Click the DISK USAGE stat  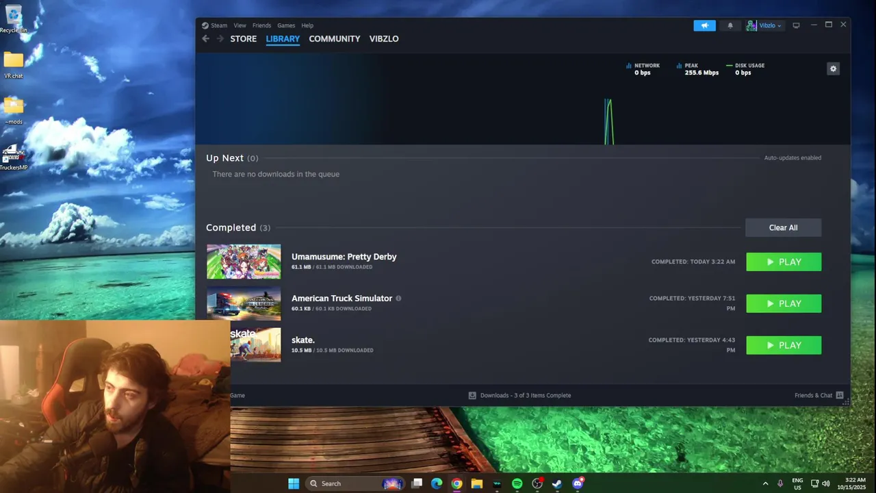coord(745,69)
